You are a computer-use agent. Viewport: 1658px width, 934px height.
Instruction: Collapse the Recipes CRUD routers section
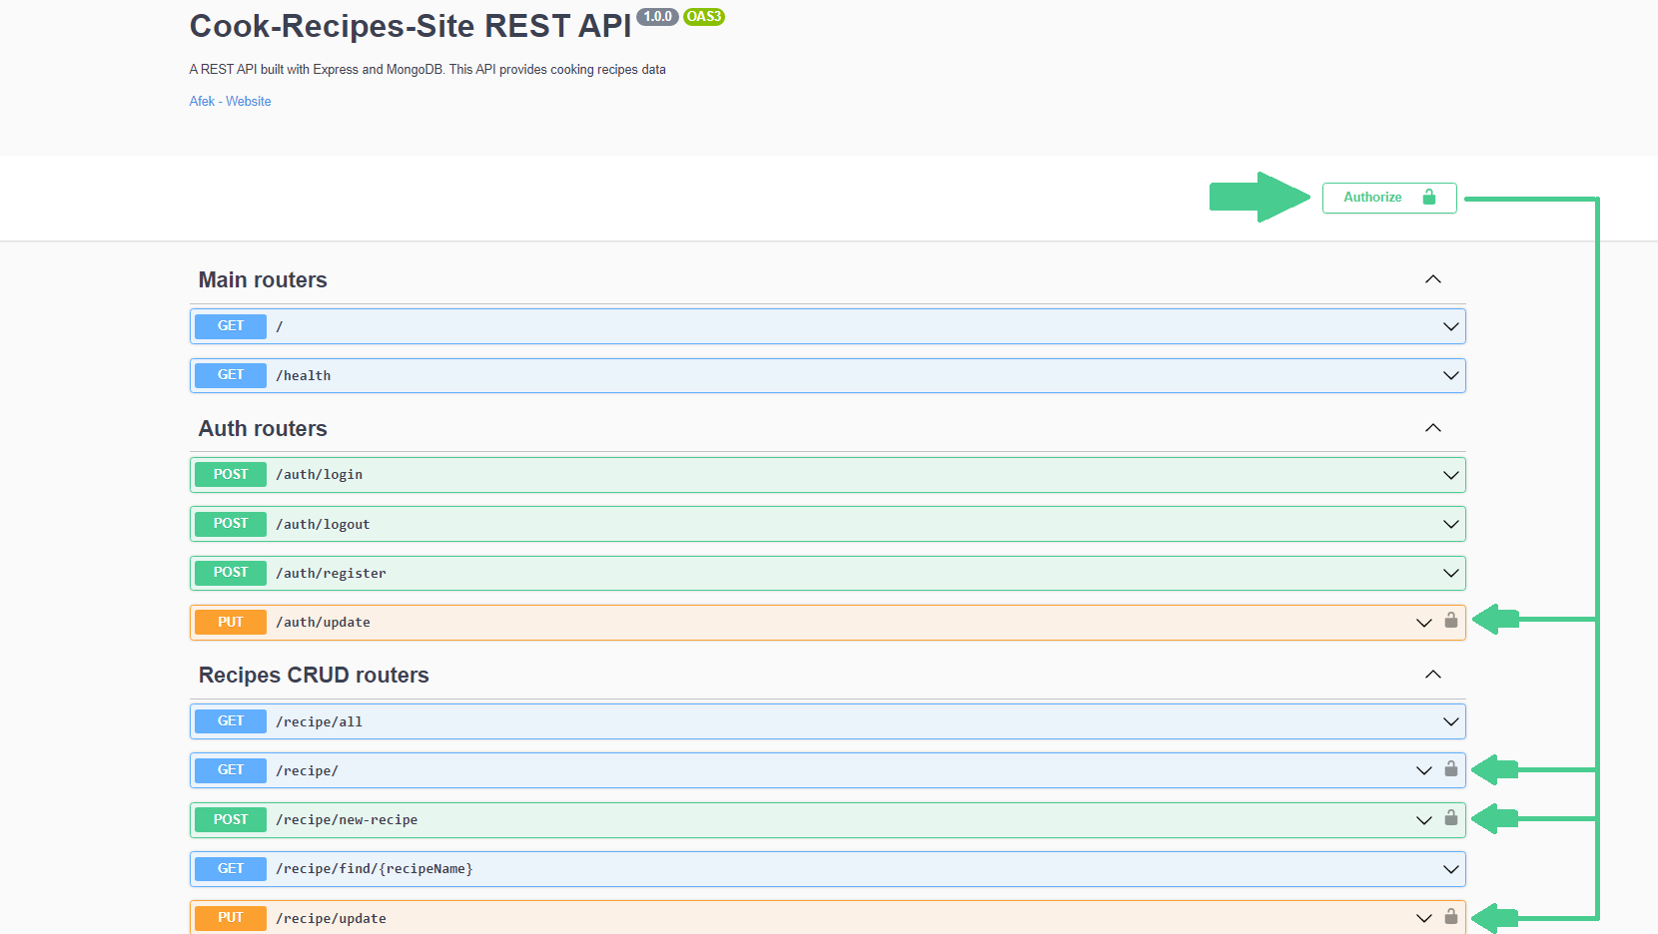[1433, 675]
